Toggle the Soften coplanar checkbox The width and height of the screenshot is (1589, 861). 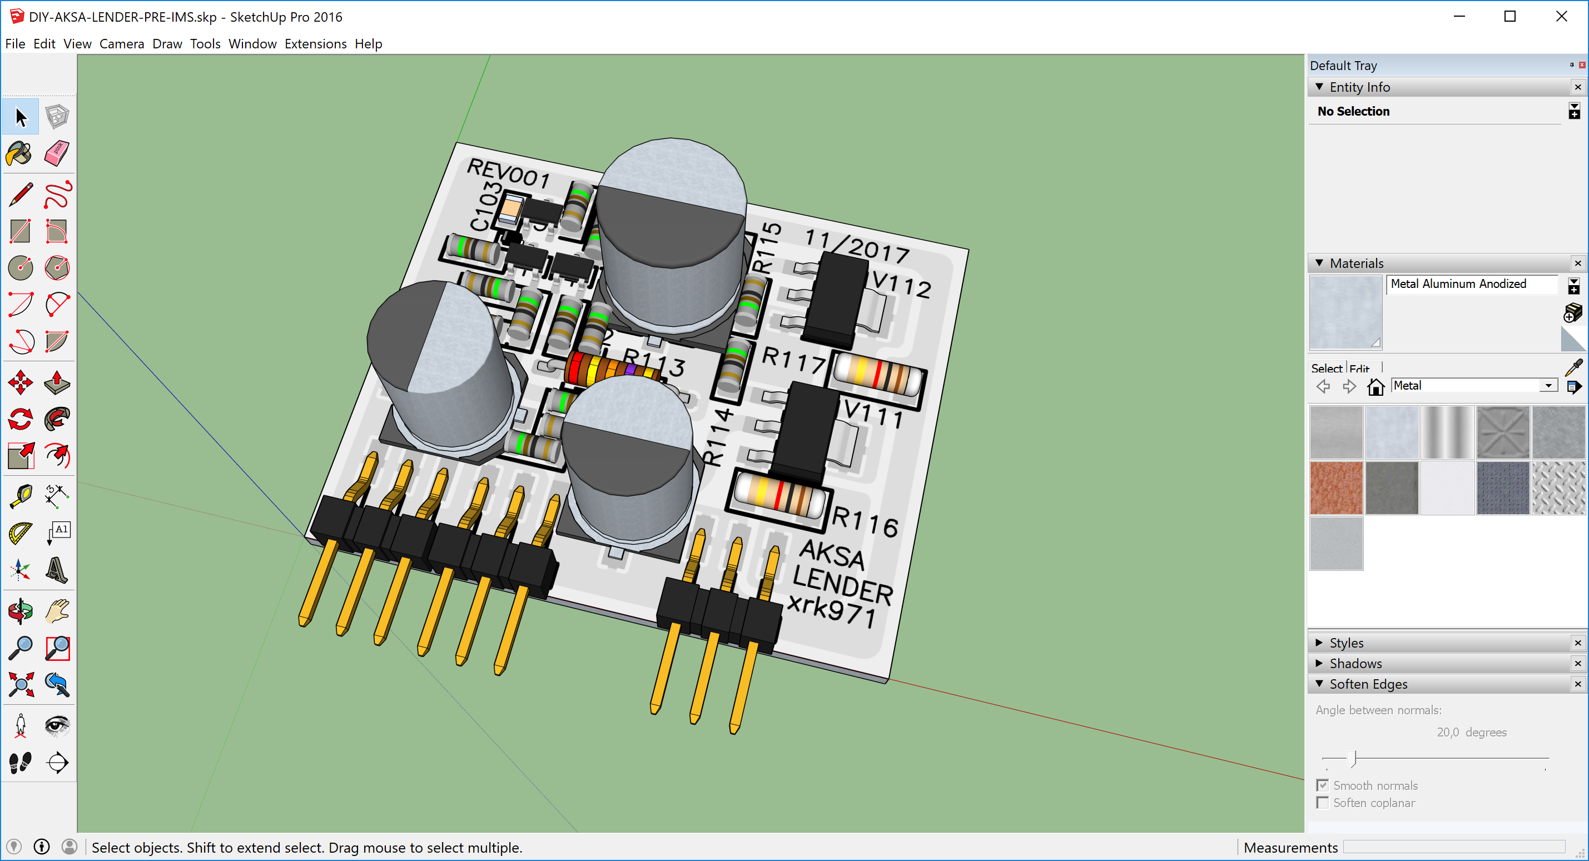click(x=1322, y=803)
